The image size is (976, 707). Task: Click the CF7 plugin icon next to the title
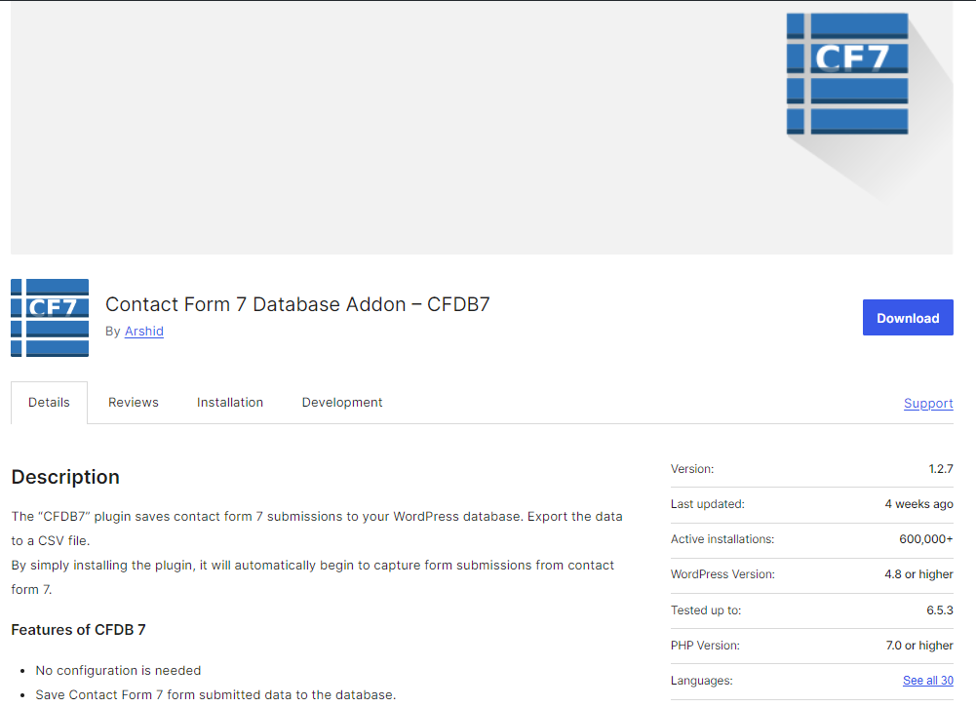[x=49, y=317]
